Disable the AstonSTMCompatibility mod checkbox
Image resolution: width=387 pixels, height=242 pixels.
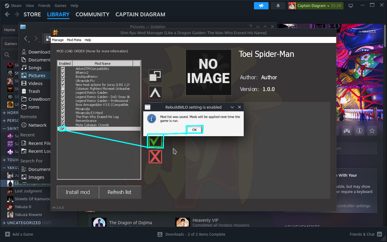(63, 69)
